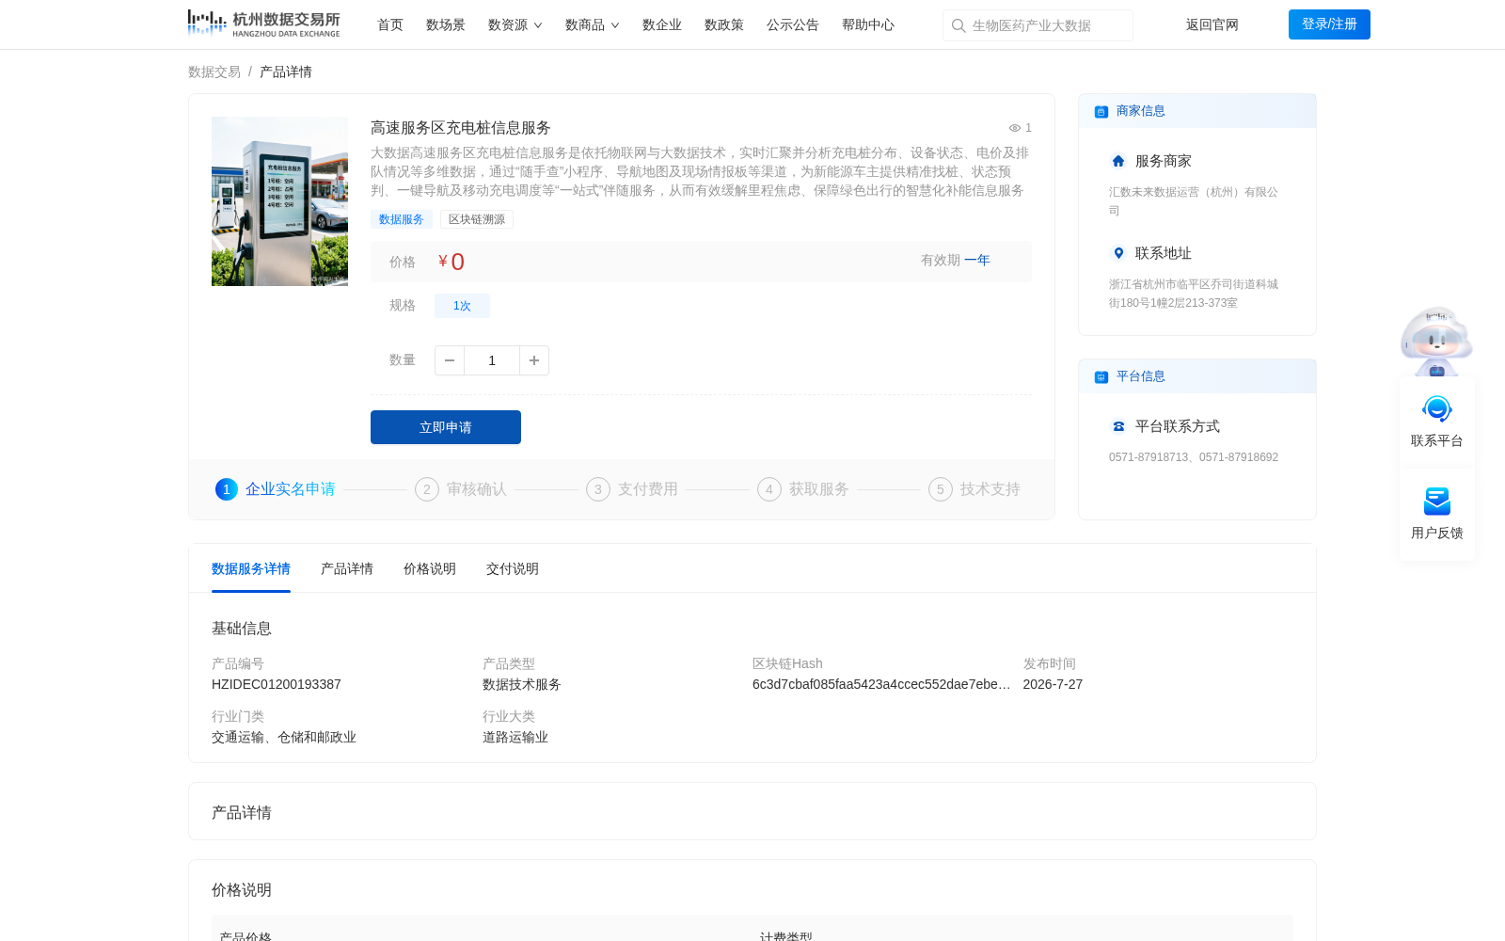1505x941 pixels.
Task: Go to 首页 in navigation
Action: pyautogui.click(x=390, y=24)
